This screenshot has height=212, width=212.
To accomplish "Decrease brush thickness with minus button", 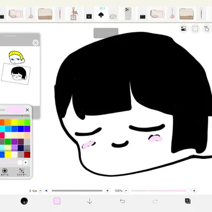I will coord(41,190).
